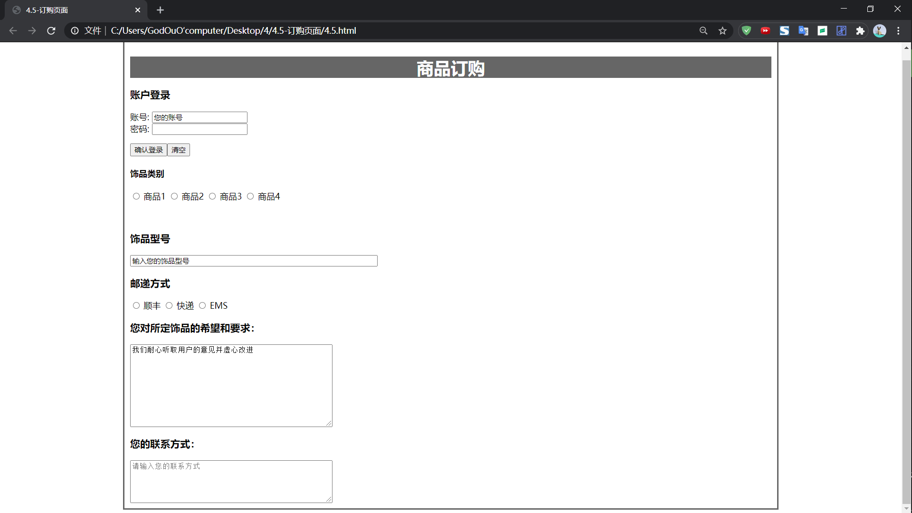The image size is (912, 513).
Task: Choose 顺丰 as delivery method
Action: (x=136, y=306)
